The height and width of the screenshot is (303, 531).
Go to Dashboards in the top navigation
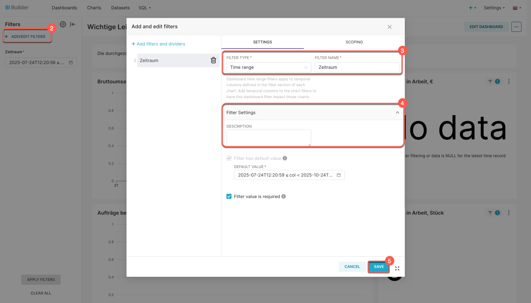pyautogui.click(x=64, y=8)
